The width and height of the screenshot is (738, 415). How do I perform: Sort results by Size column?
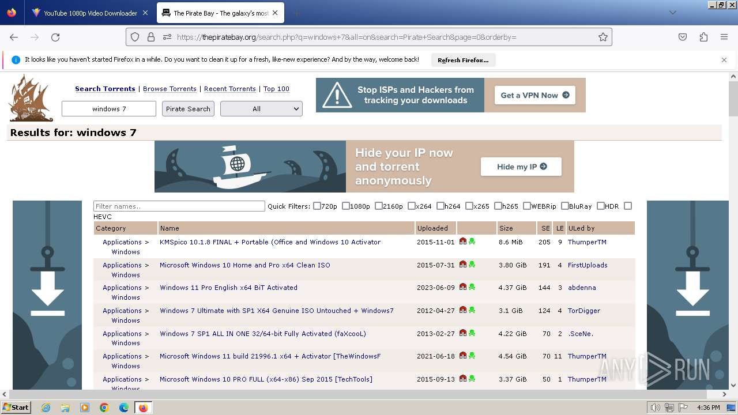tap(506, 228)
